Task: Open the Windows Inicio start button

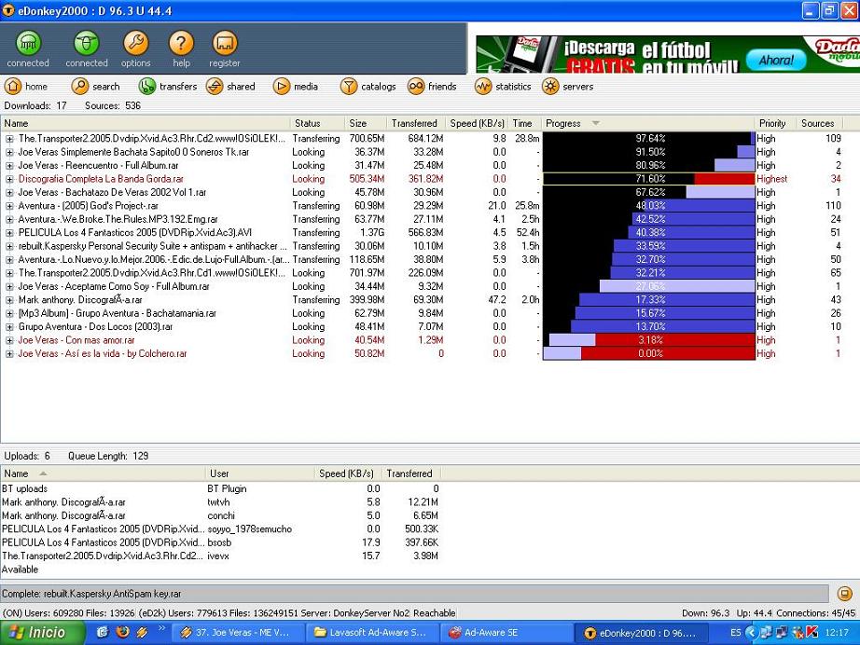Action: [42, 633]
